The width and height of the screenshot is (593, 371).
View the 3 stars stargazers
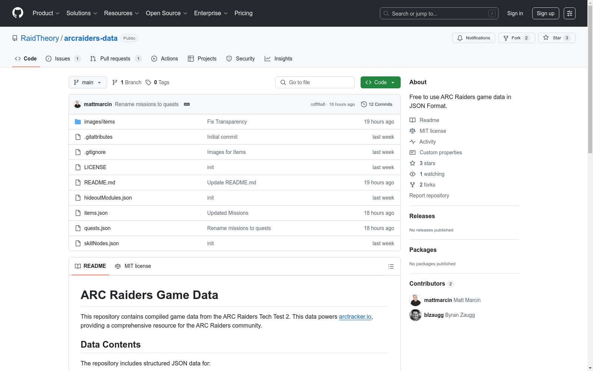(427, 163)
